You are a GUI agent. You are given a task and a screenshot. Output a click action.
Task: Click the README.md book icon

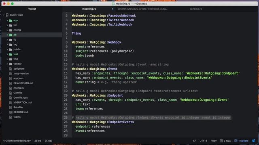click(x=11, y=112)
